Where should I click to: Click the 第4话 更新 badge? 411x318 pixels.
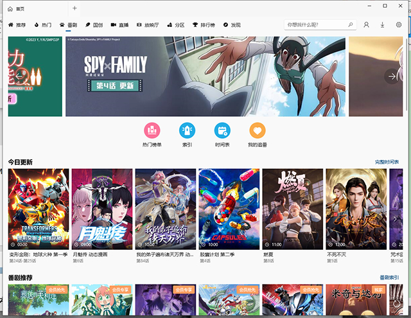pyautogui.click(x=115, y=85)
